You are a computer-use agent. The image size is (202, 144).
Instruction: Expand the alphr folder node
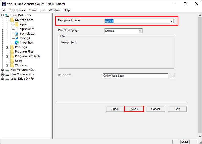tap(12, 24)
